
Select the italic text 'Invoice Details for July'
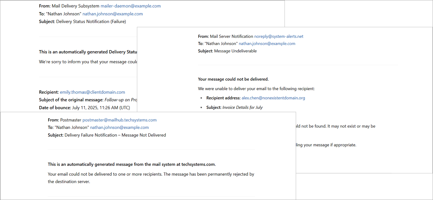click(243, 107)
